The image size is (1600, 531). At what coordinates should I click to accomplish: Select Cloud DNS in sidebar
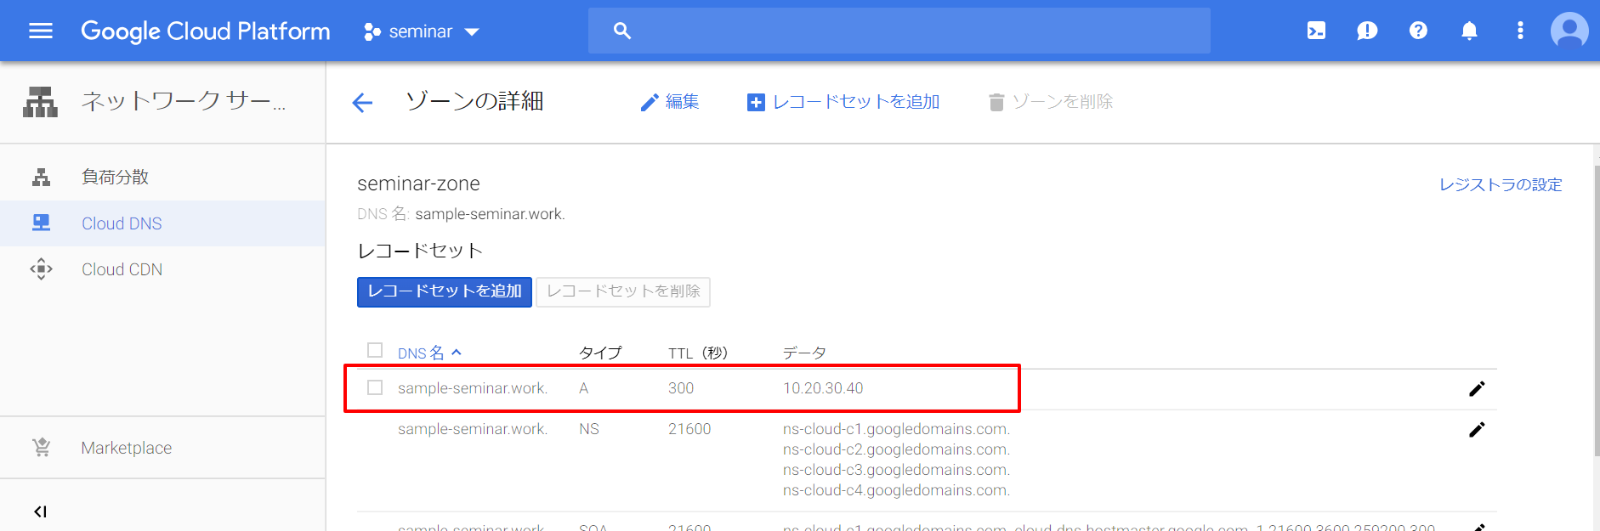point(162,223)
